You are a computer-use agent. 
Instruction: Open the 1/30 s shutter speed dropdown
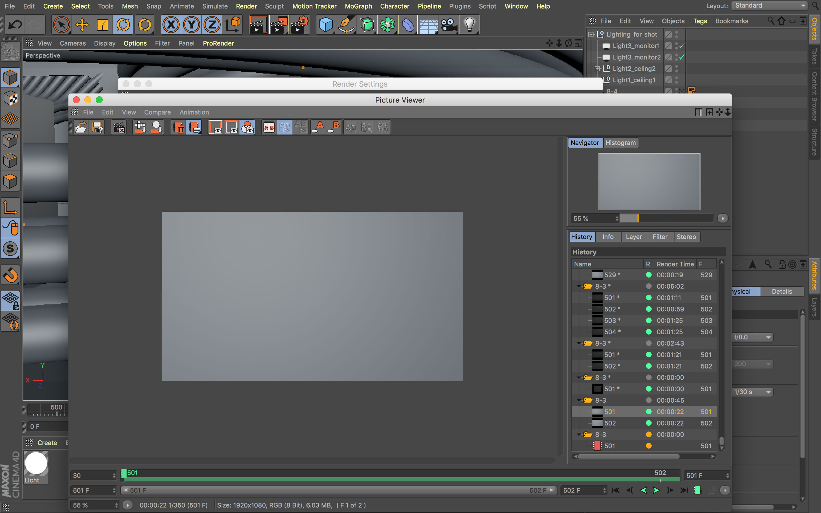click(753, 392)
